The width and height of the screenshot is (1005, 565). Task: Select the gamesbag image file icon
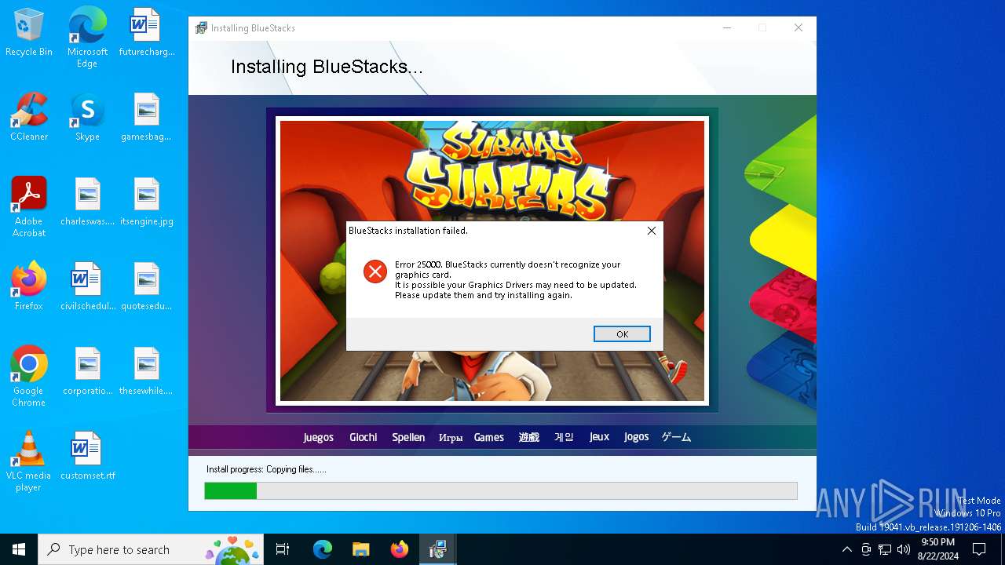point(147,118)
